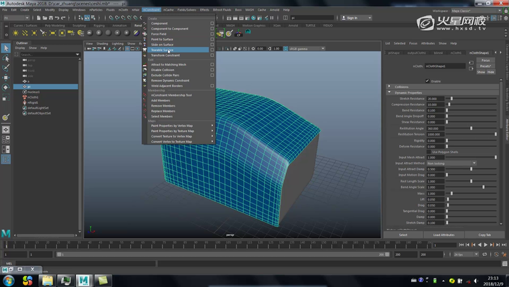
Task: Switch to the nucleus1 attribute tab
Action: click(456, 52)
